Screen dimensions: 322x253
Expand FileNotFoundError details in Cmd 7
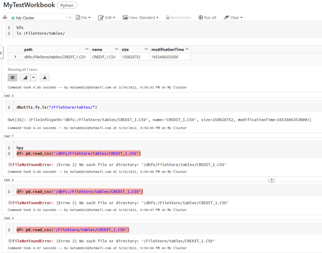[x=10, y=165]
